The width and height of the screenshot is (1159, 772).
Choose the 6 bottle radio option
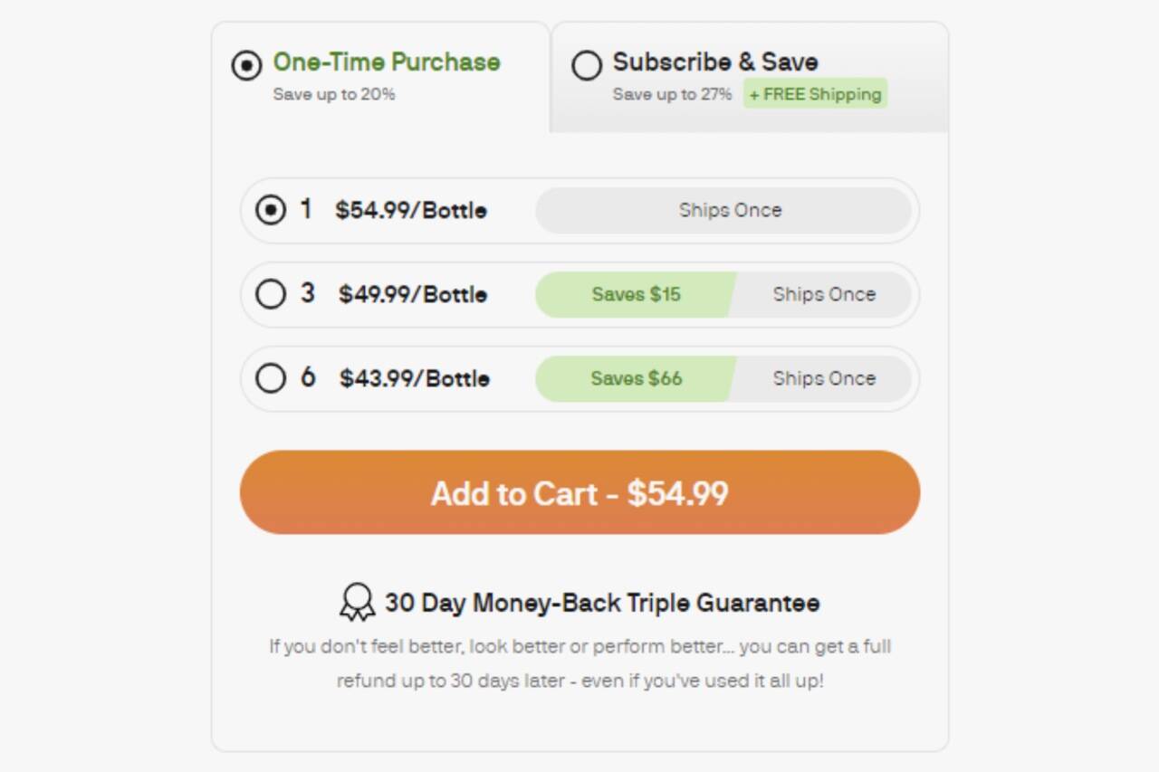click(x=270, y=378)
